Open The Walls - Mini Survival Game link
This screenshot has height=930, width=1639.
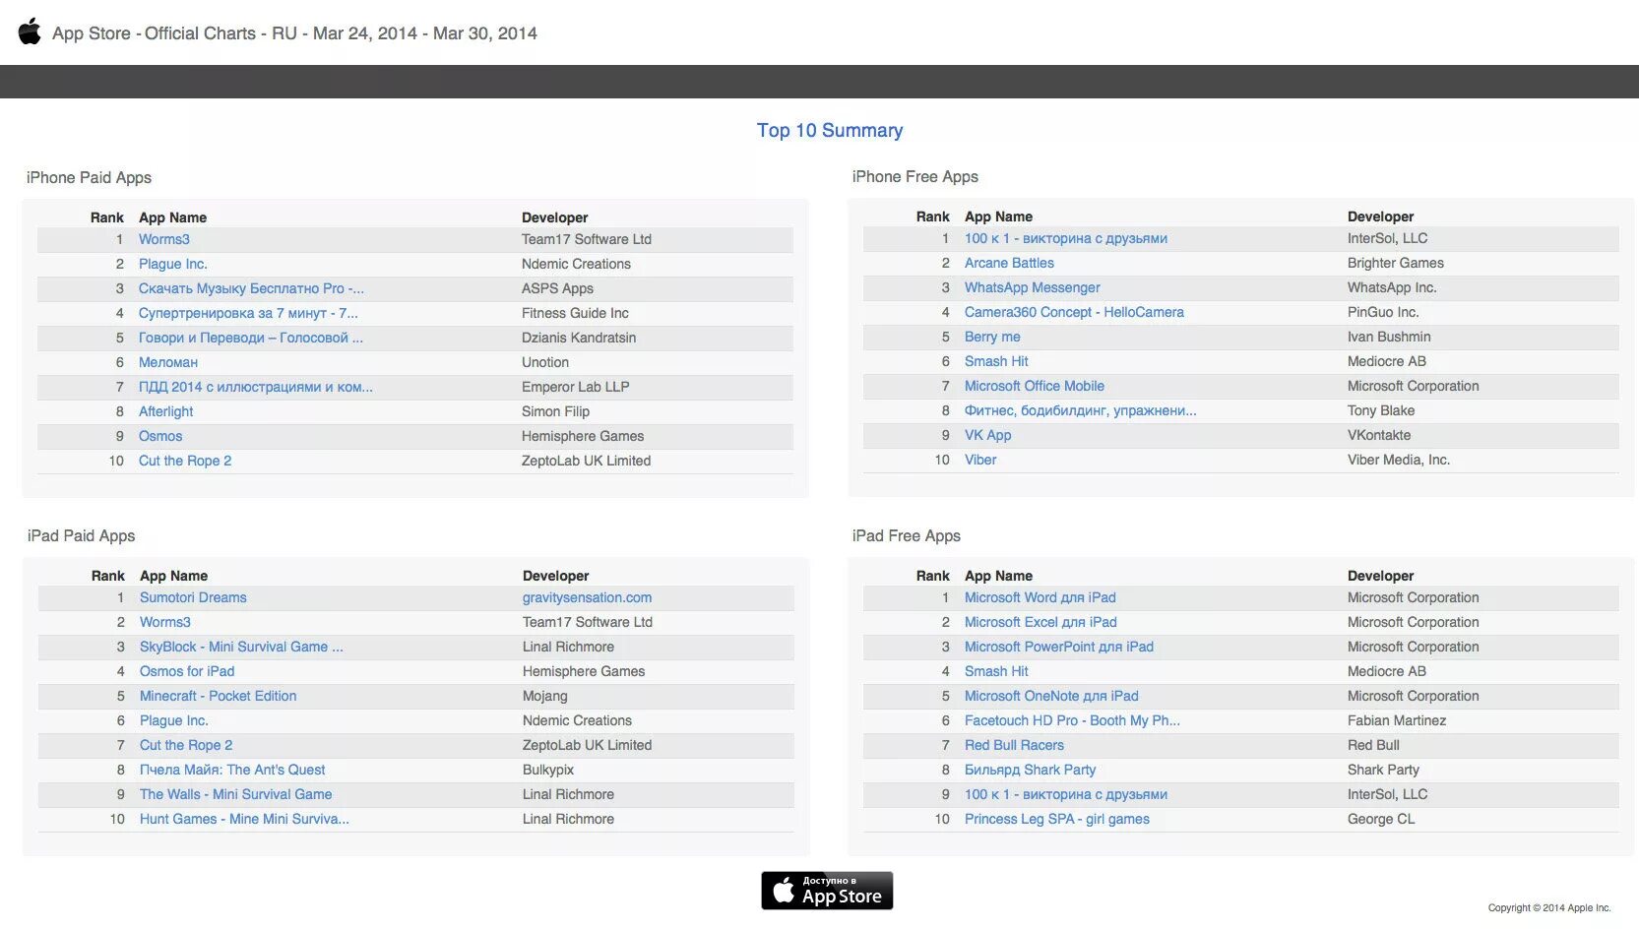pos(235,793)
